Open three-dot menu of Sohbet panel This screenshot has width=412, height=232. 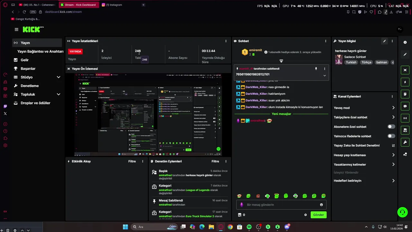point(325,41)
